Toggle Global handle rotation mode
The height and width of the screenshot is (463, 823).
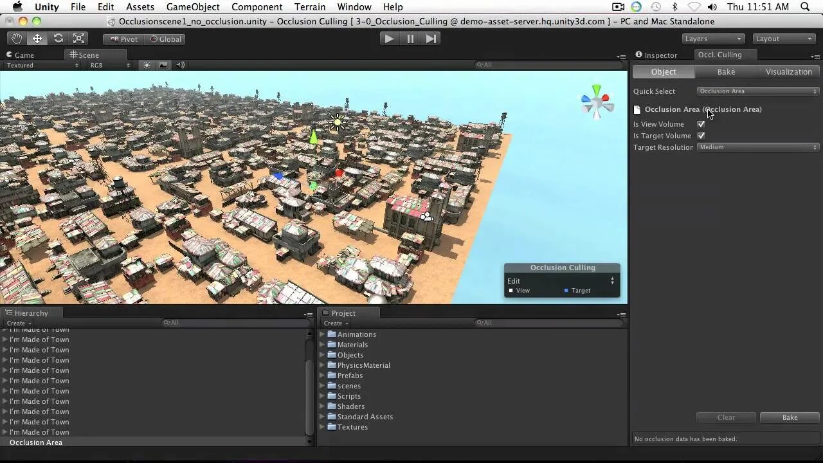pos(165,39)
